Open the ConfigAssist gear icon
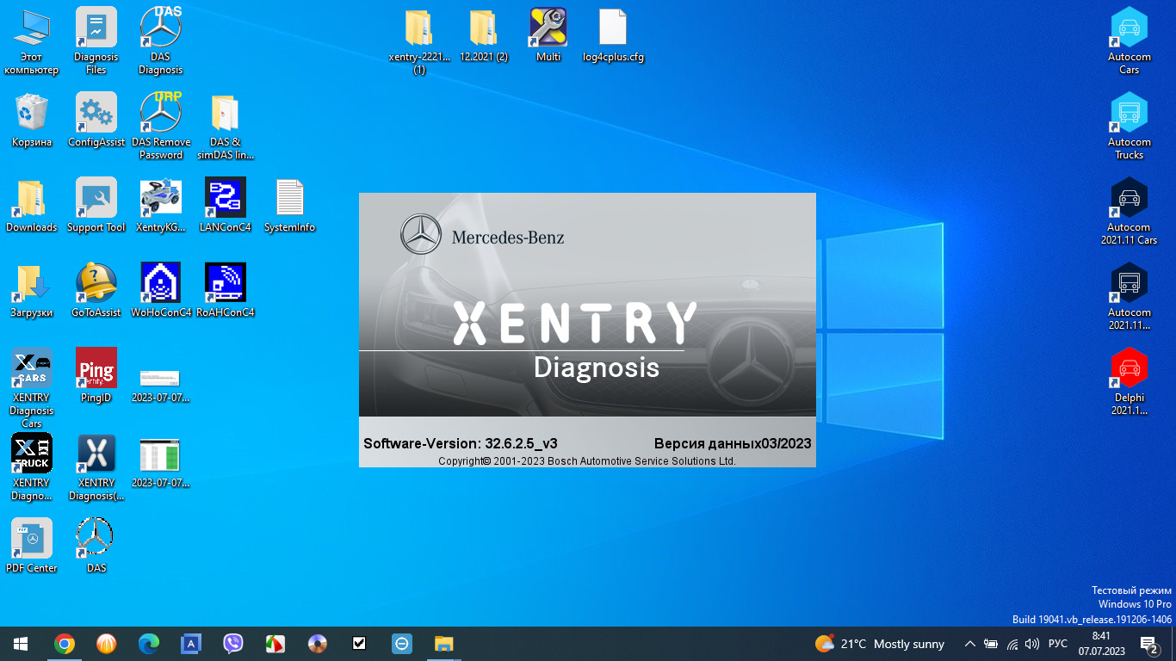This screenshot has height=661, width=1176. tap(96, 119)
